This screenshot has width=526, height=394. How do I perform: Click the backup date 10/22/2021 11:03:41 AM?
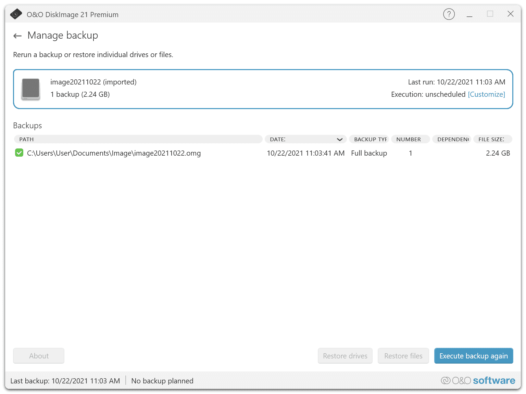tap(306, 153)
